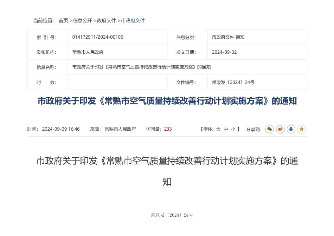Screen dimensions: 334x236
Task: Click the bold blue article headline
Action: [167, 101]
